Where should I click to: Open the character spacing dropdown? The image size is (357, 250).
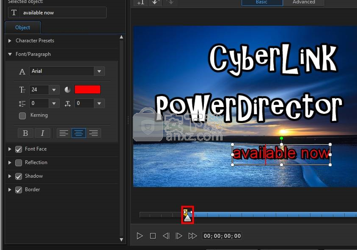[99, 104]
